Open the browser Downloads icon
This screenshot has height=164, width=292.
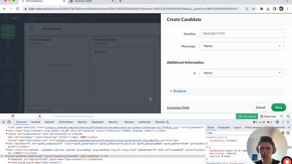pos(268,9)
